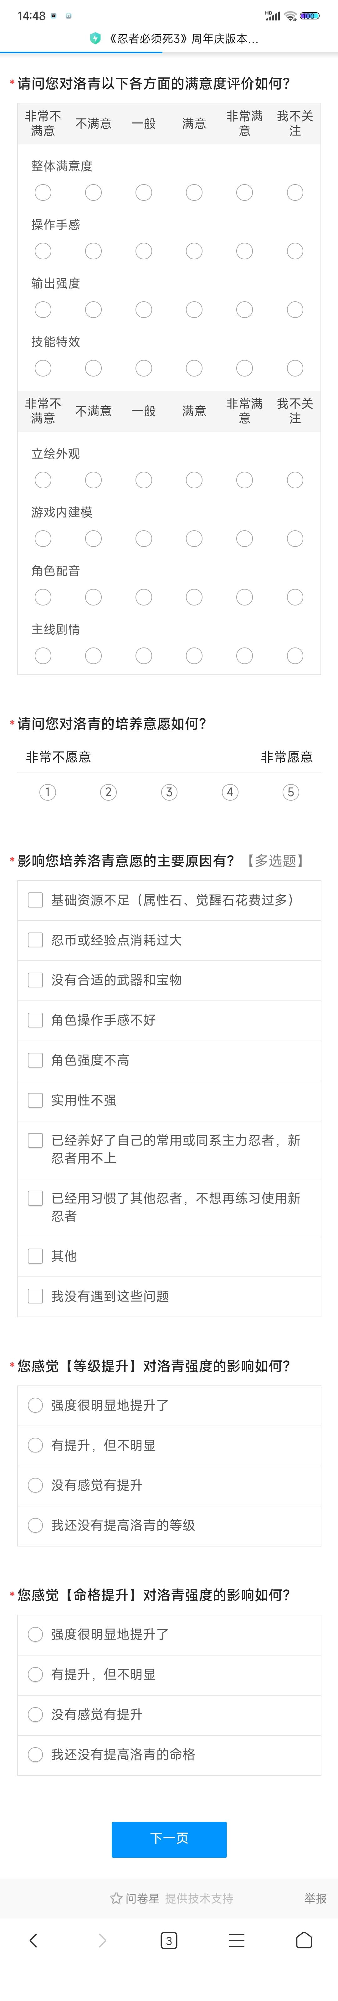Tap the green shield security icon
This screenshot has width=338, height=2001.
(95, 38)
